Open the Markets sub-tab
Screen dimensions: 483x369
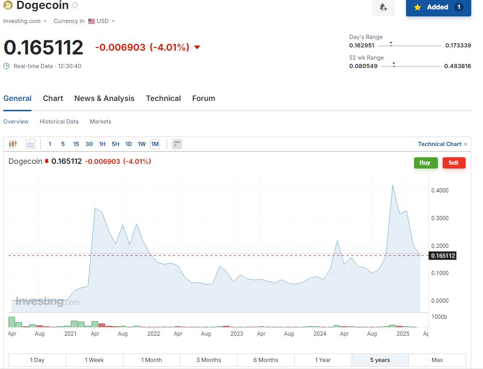pyautogui.click(x=100, y=122)
